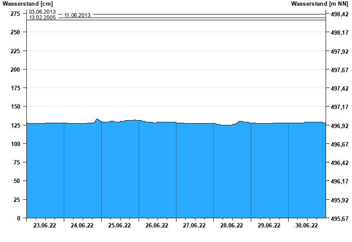
Task: Select the 13.02.2005 high-water marker label
Action: click(42, 18)
